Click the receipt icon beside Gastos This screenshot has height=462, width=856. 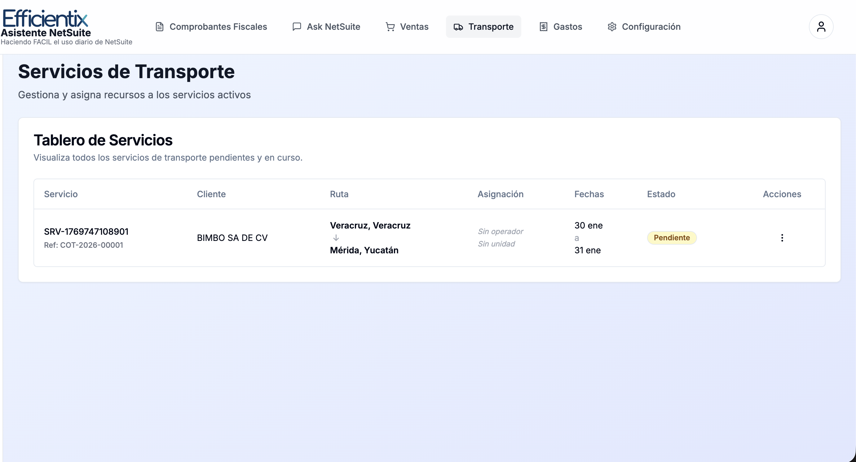coord(543,27)
